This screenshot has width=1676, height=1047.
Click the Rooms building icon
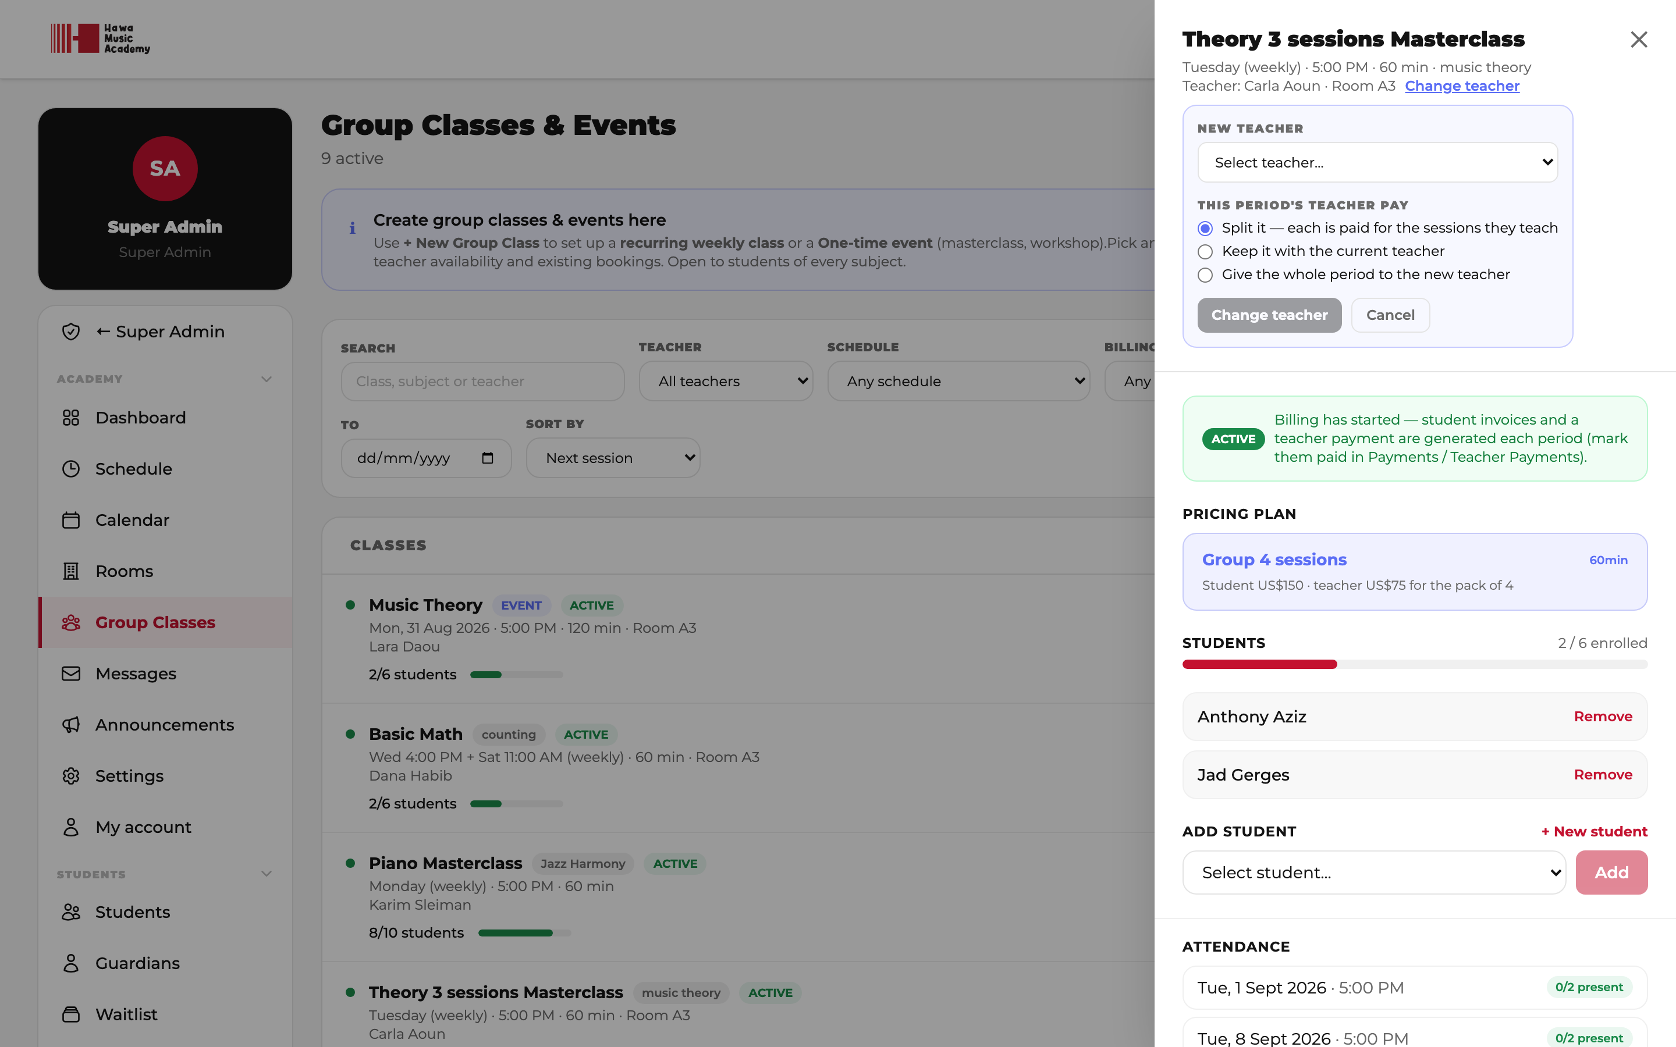coord(70,571)
